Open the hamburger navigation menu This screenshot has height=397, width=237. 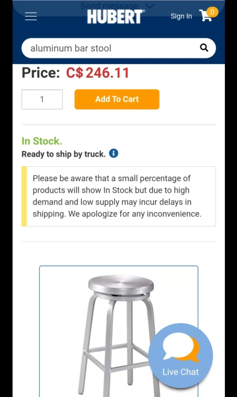click(31, 16)
